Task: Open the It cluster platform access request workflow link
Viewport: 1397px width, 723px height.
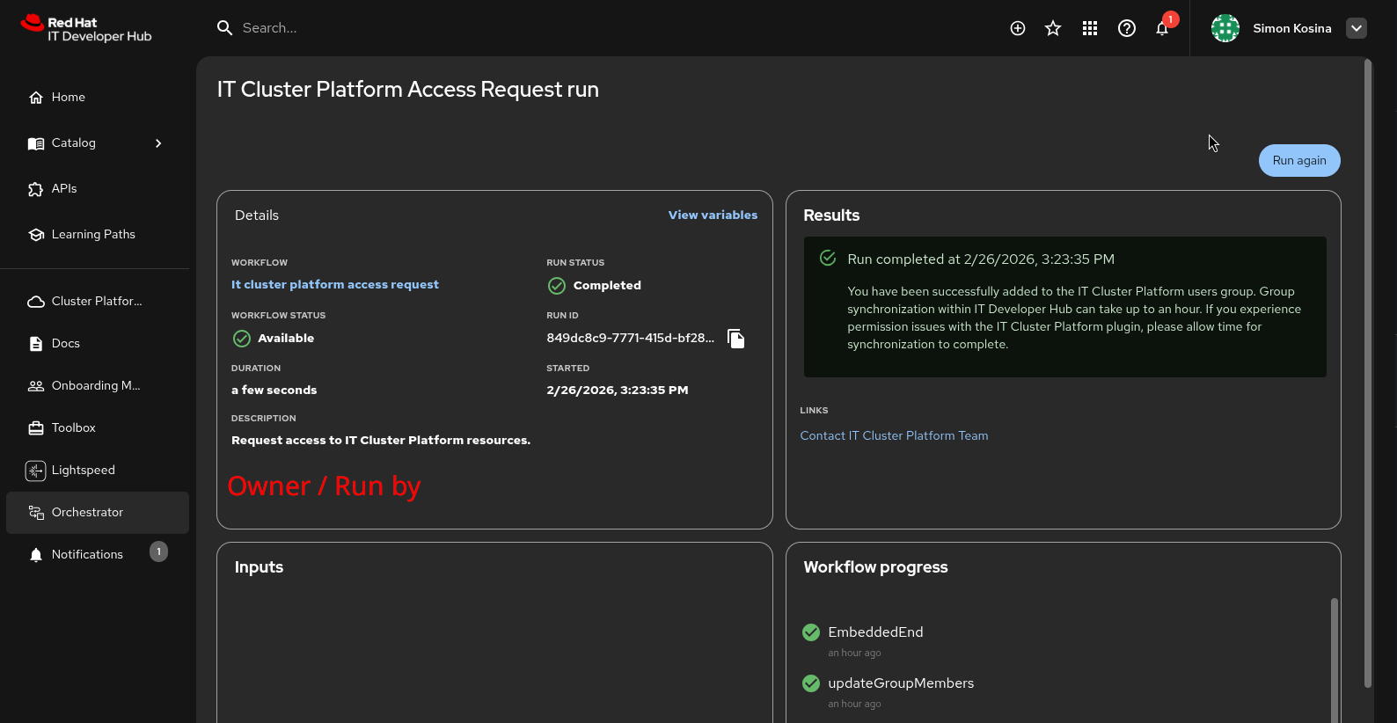Action: pos(334,284)
